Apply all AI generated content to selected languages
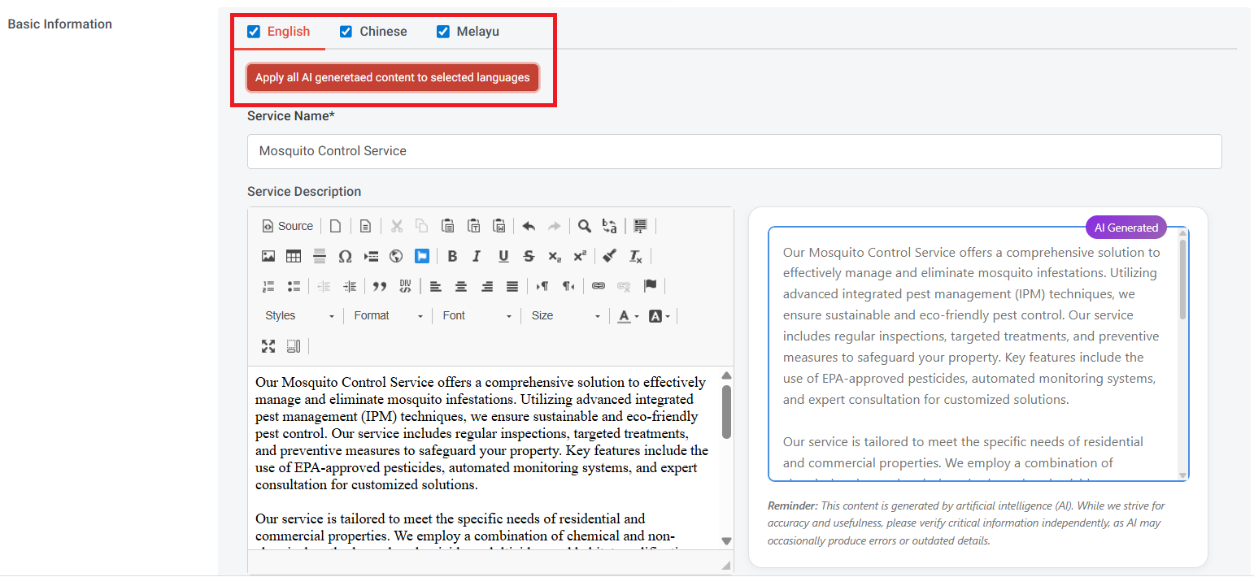The width and height of the screenshot is (1254, 577). [393, 77]
